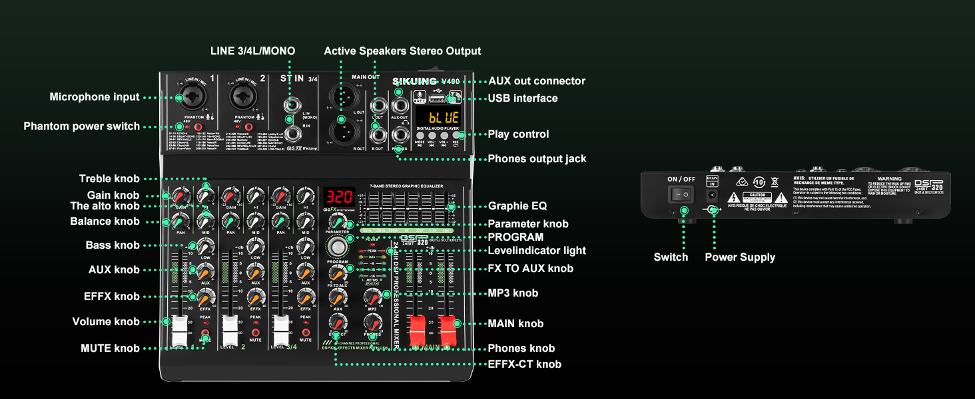
Task: Click the 'Phones output jack' label
Action: click(x=537, y=159)
